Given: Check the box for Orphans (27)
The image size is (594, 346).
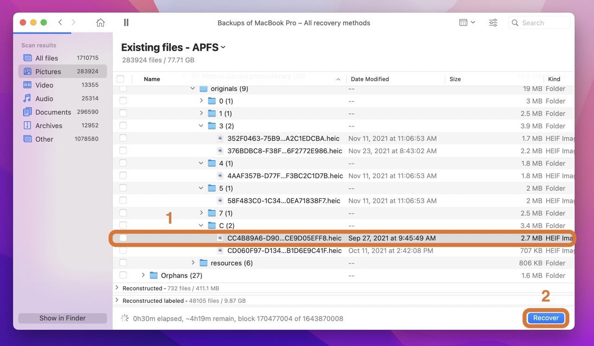Looking at the screenshot, I should (x=123, y=275).
